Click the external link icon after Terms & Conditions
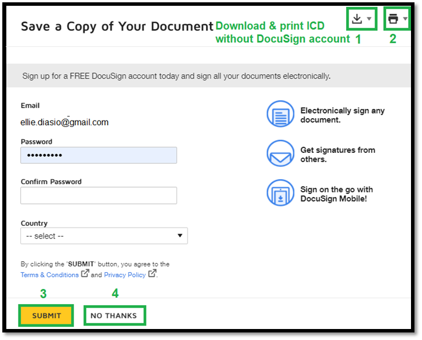This screenshot has width=422, height=340. [85, 273]
